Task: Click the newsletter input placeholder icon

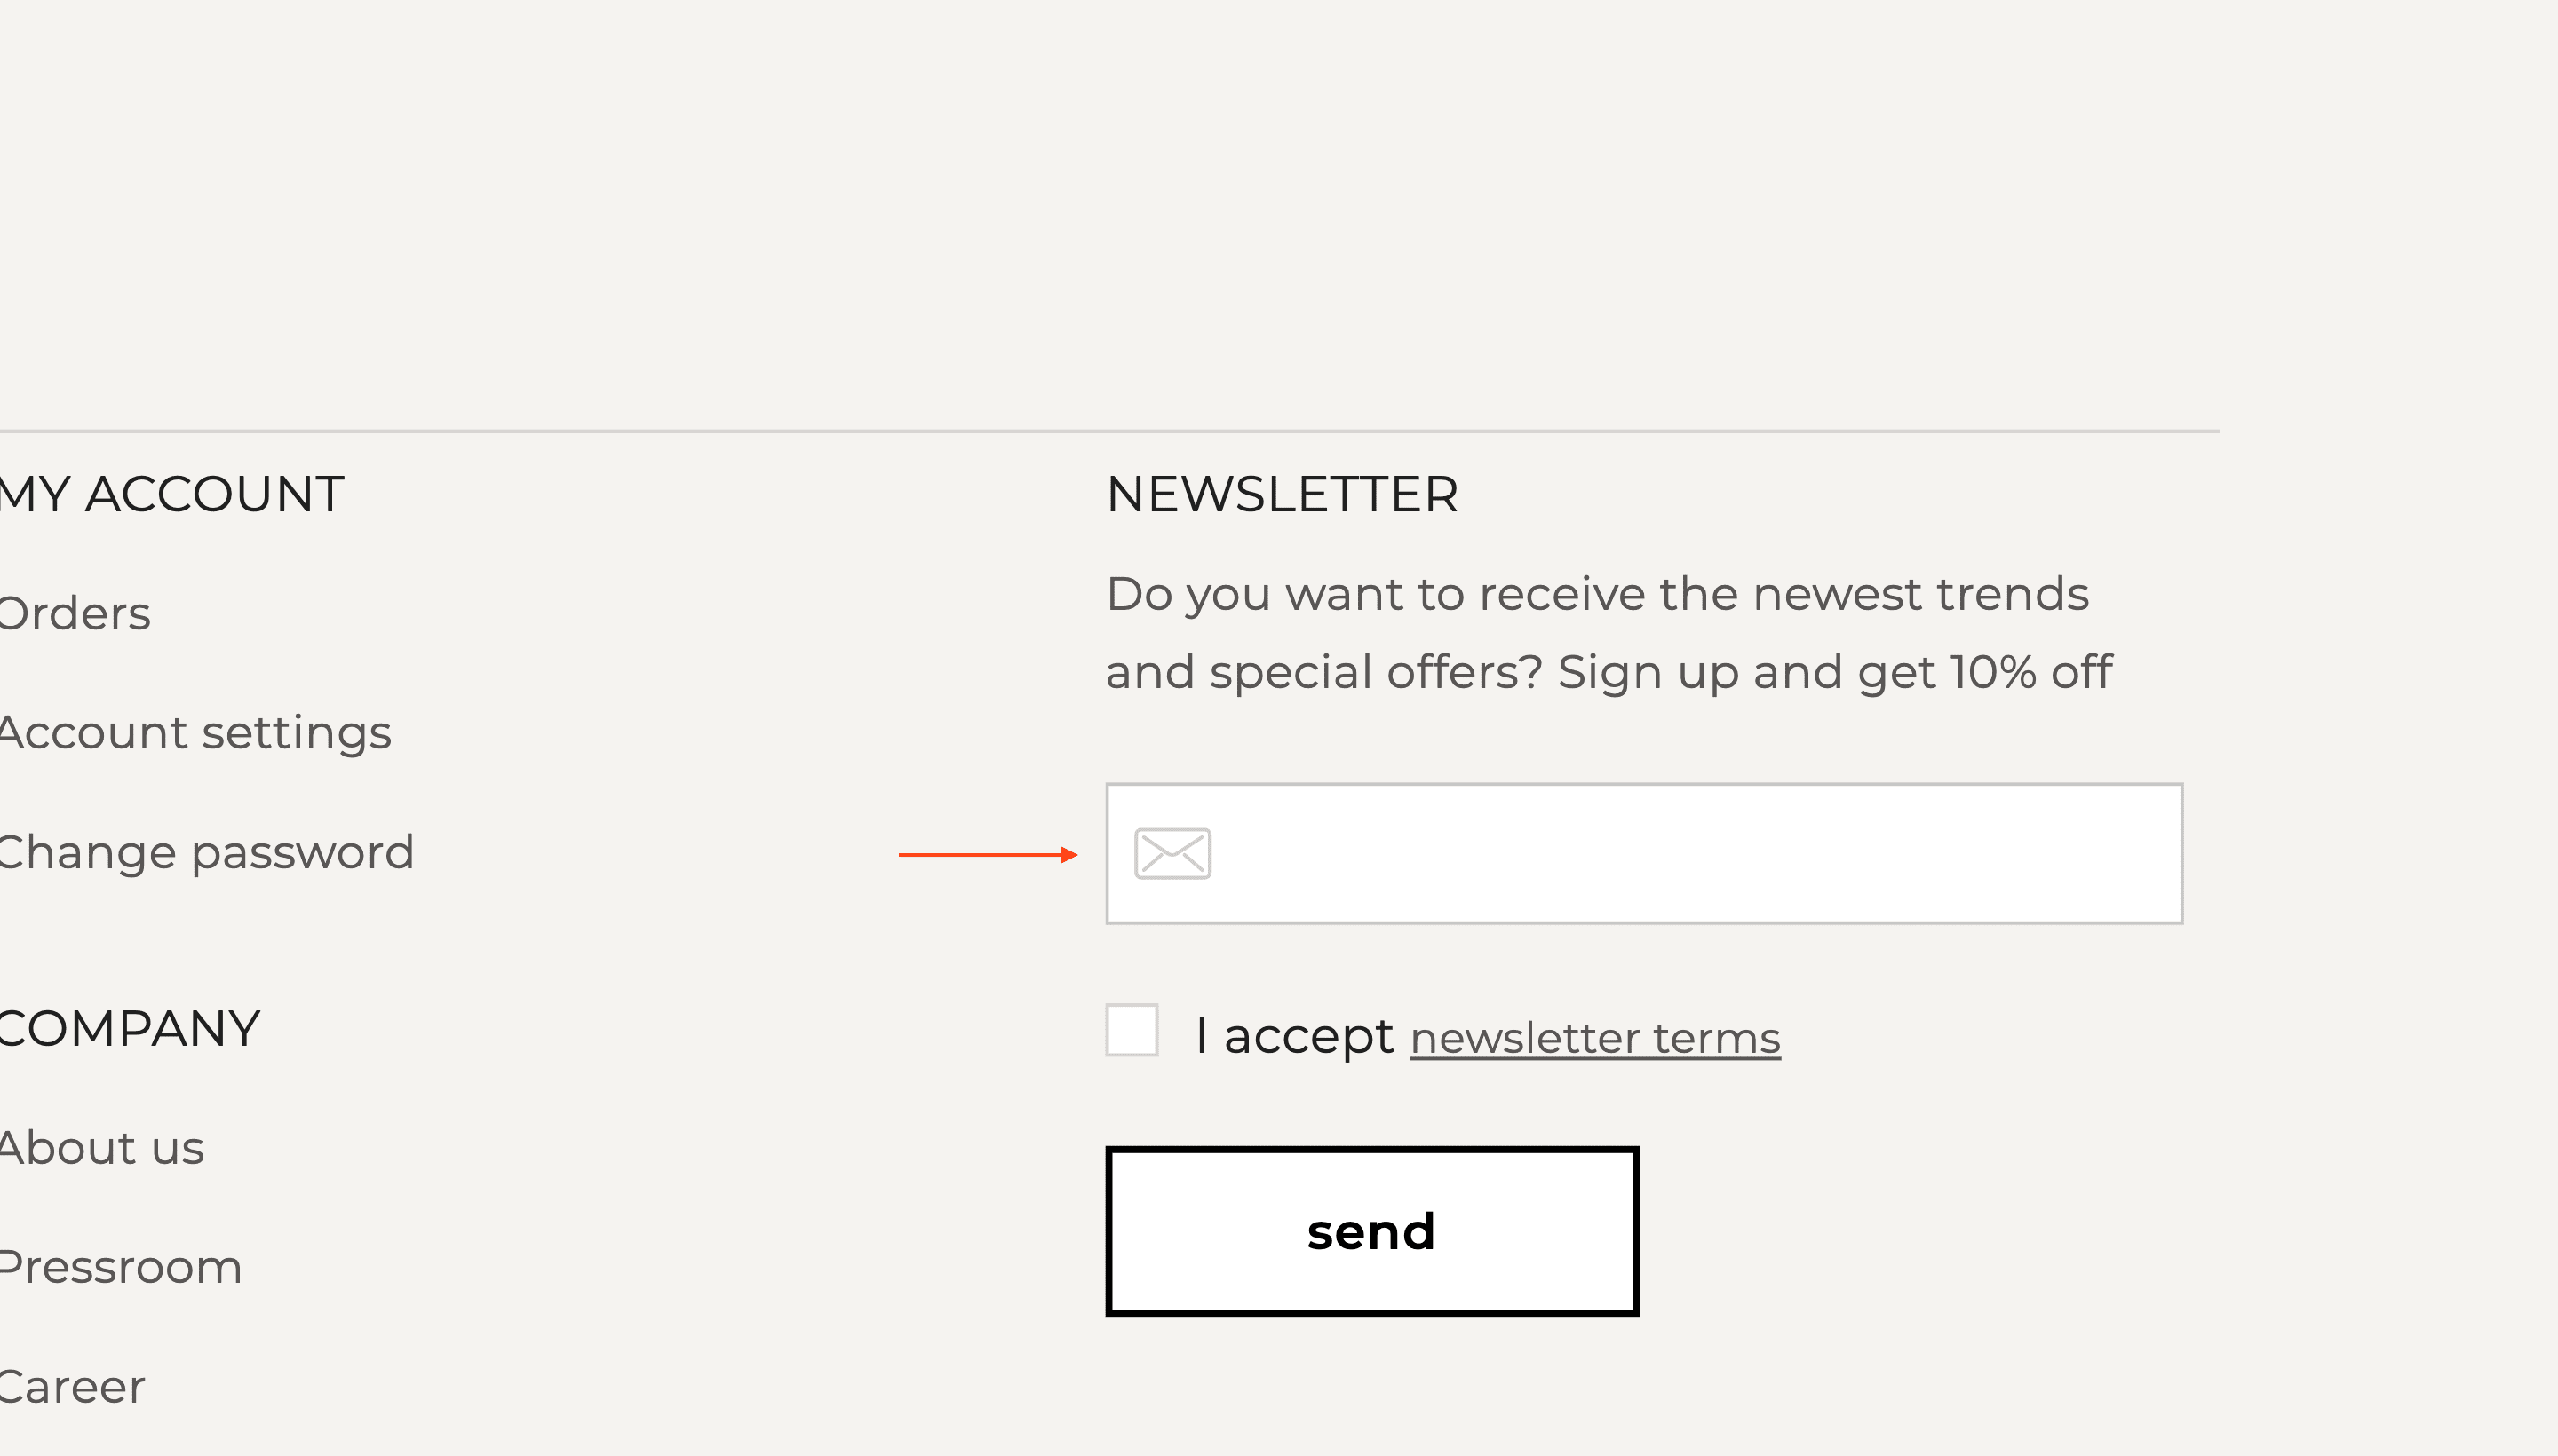Action: (1172, 853)
